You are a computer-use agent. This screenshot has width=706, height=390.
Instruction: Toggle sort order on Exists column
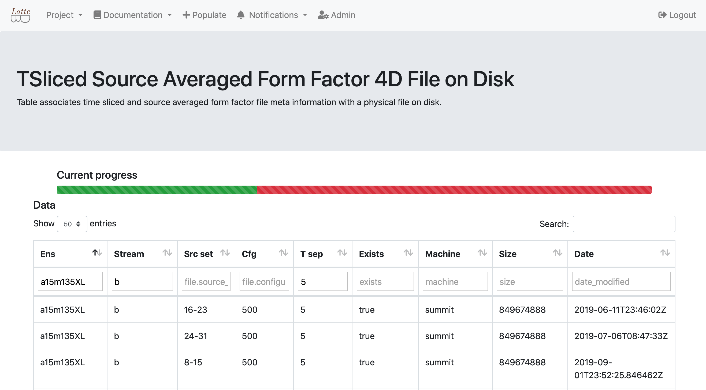point(408,253)
